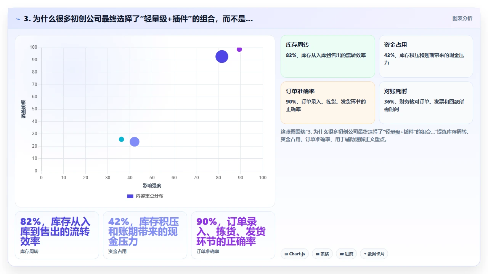488x274 pixels.
Task: Select the Chart.js tag
Action: (295, 254)
